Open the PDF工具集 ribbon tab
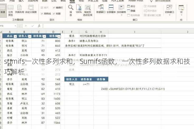 118,1
